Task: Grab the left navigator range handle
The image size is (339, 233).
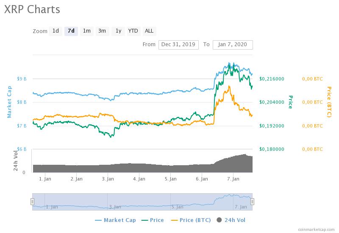Action: point(32,202)
